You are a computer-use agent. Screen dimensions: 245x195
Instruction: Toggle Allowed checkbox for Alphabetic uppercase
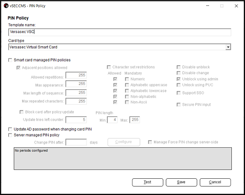click(x=115, y=85)
